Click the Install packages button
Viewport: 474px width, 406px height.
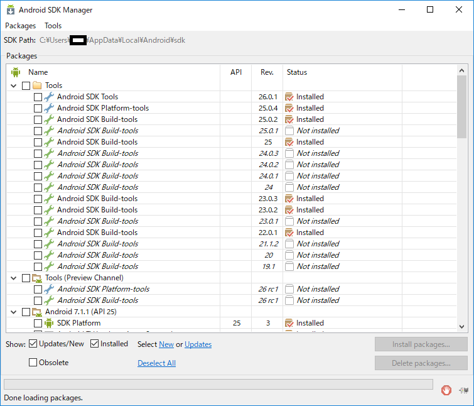pyautogui.click(x=421, y=344)
